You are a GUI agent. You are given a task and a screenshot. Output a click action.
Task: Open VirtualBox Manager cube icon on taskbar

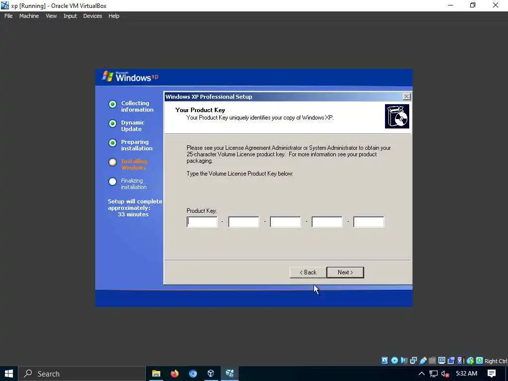coord(211,374)
